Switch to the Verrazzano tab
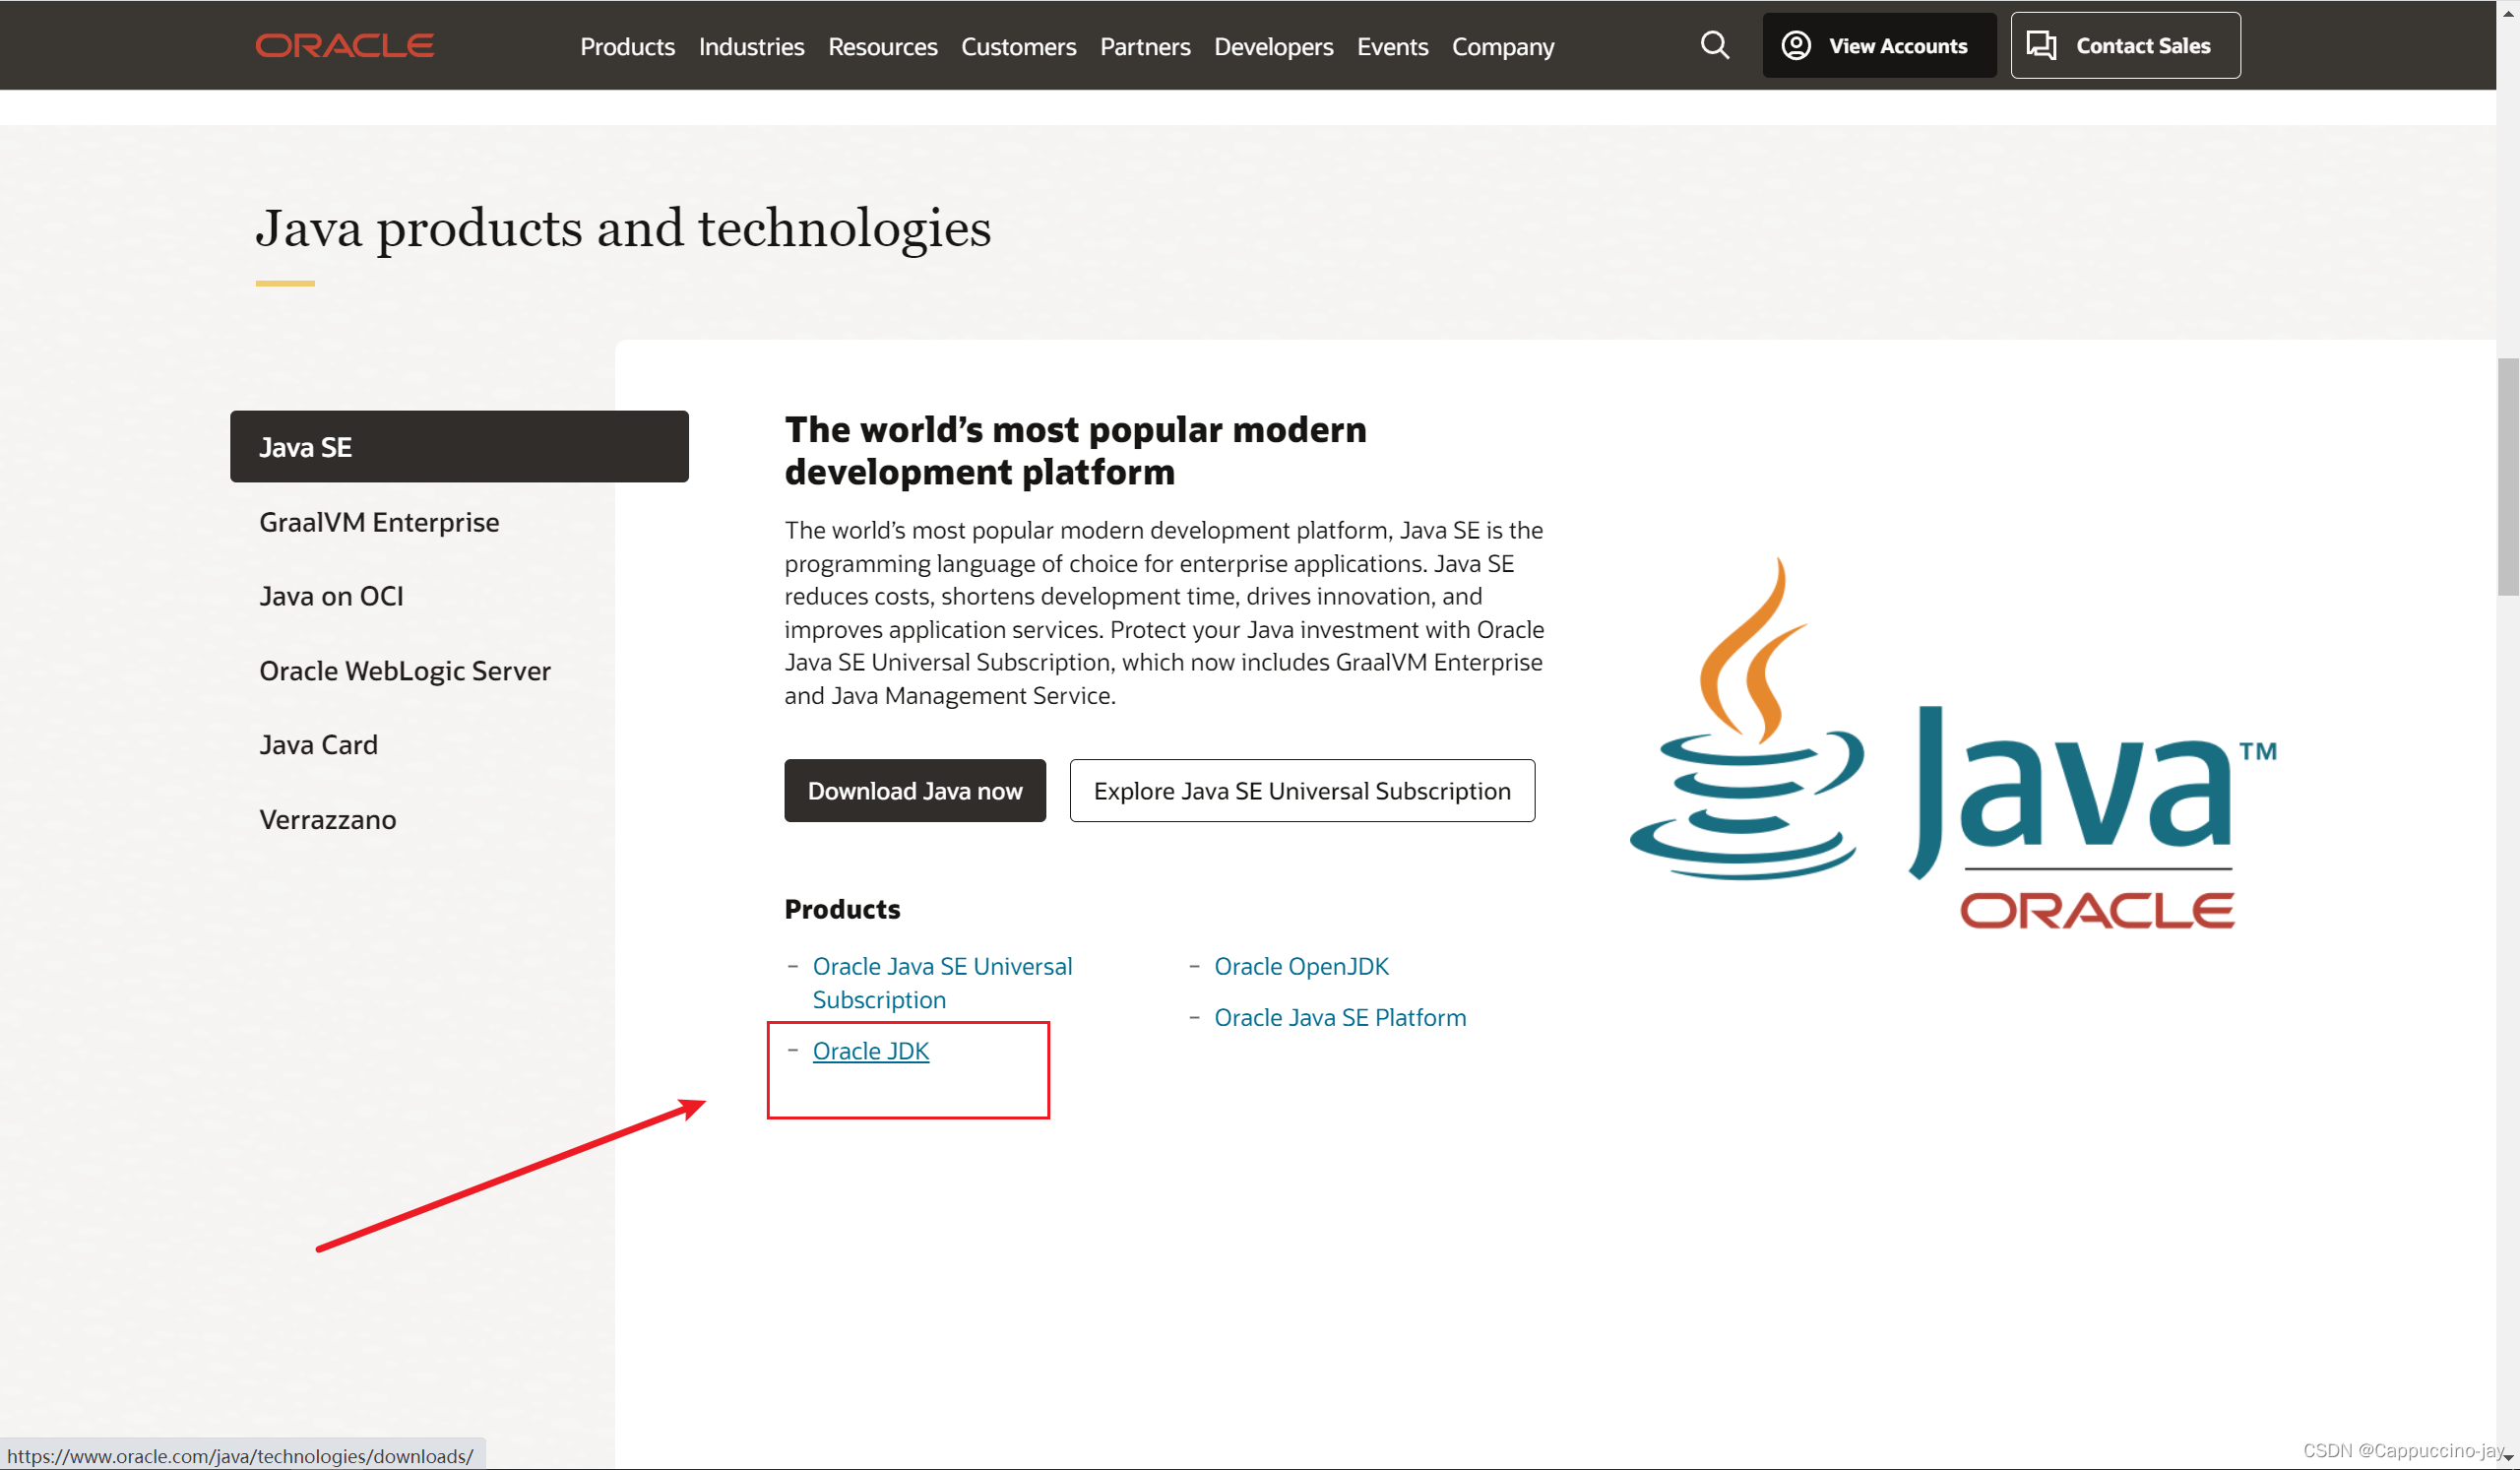The height and width of the screenshot is (1470, 2520). click(x=328, y=820)
